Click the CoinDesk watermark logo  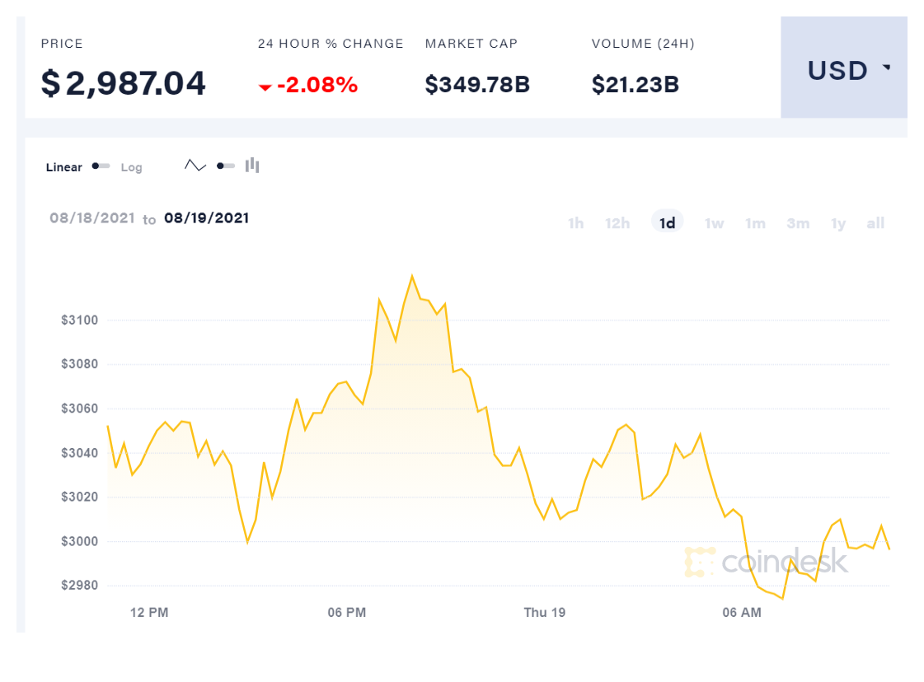tap(766, 562)
